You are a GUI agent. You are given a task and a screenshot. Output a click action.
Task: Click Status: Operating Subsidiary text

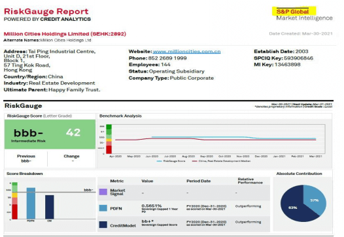[167, 71]
